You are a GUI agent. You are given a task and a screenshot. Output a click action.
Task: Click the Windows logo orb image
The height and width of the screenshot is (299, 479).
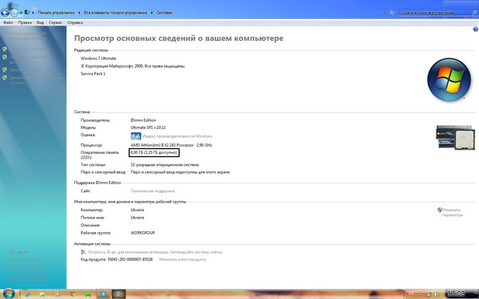(x=449, y=80)
